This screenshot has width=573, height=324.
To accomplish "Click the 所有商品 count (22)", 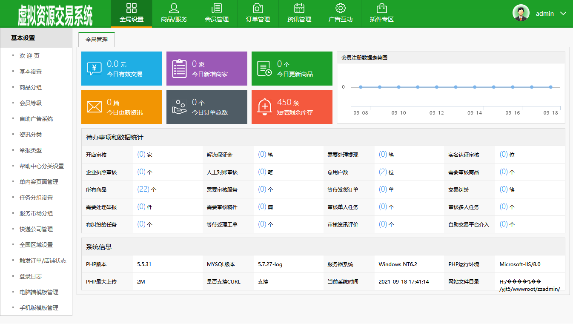I will point(143,189).
